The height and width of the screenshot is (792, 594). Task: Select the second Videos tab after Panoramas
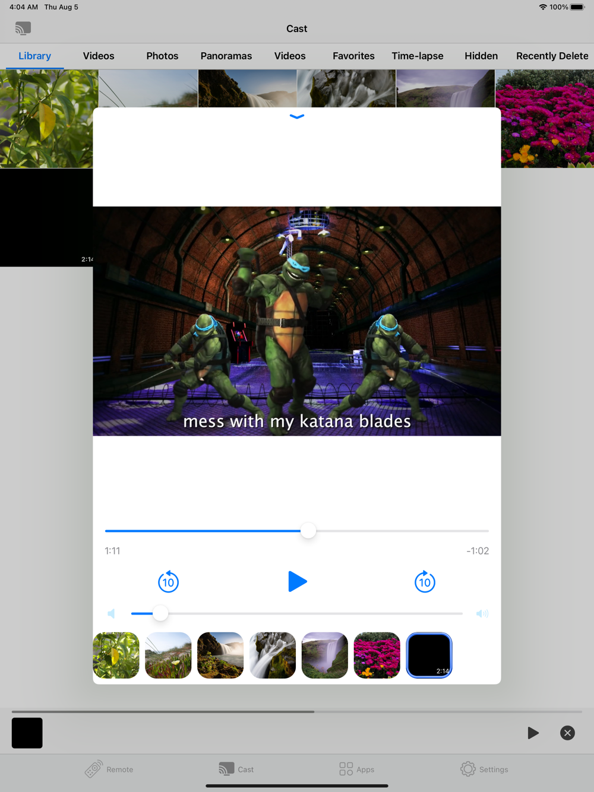(x=290, y=56)
